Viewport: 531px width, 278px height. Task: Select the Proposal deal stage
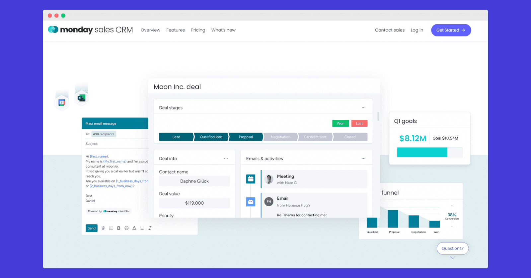246,137
